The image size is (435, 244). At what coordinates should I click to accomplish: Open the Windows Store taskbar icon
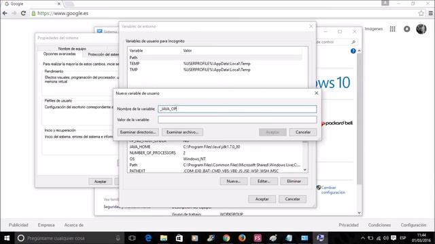[x=179, y=238]
